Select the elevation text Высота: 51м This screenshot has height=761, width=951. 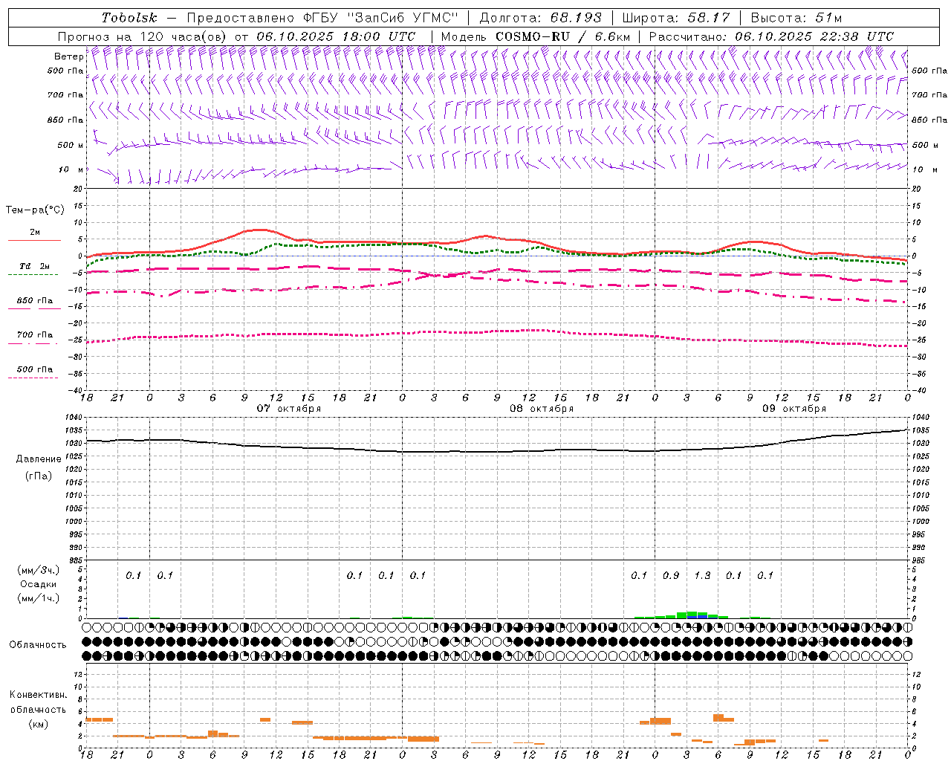coord(796,18)
